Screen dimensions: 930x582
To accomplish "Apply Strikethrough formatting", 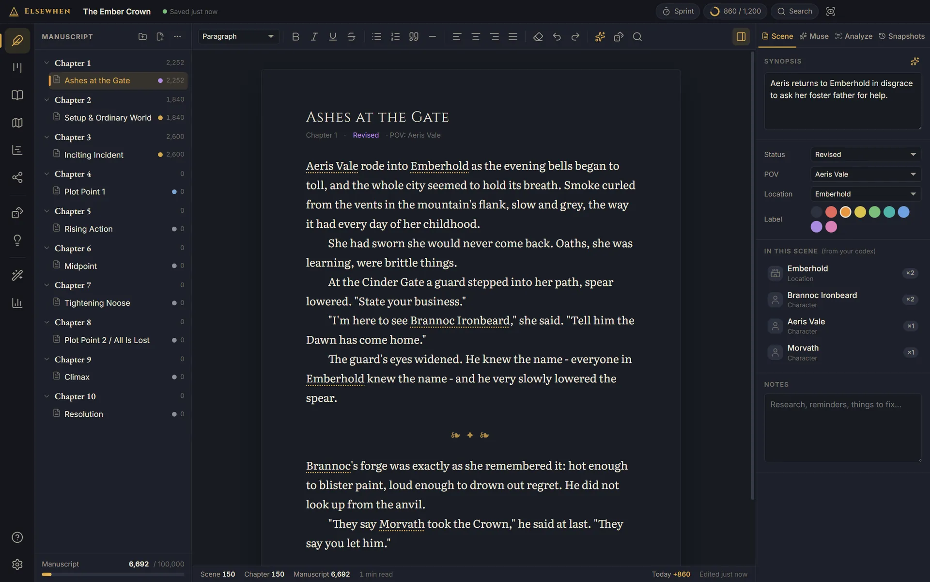I will click(352, 37).
